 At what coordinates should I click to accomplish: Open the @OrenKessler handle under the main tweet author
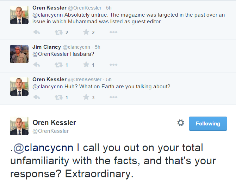point(51,131)
